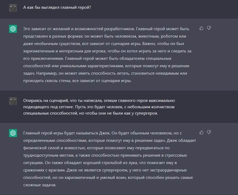Screen dimensions: 238x195
Task: Dislike the first ChatGPT reply with thumbs down
Action: coord(209,28)
